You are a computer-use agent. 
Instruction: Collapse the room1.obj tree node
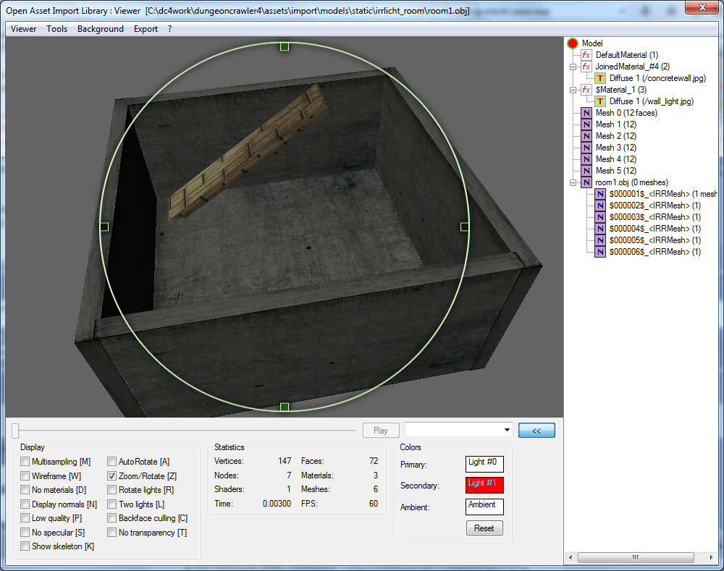click(x=573, y=182)
